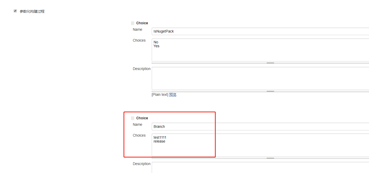
Task: Click the 'No' line in choices
Action: tap(156, 42)
